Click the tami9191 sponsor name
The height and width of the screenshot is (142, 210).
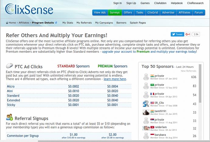pyautogui.click(x=160, y=111)
